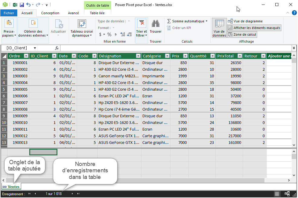Open the Quantité column filter dropdown
This screenshot has height=198, width=298.
[213, 56]
